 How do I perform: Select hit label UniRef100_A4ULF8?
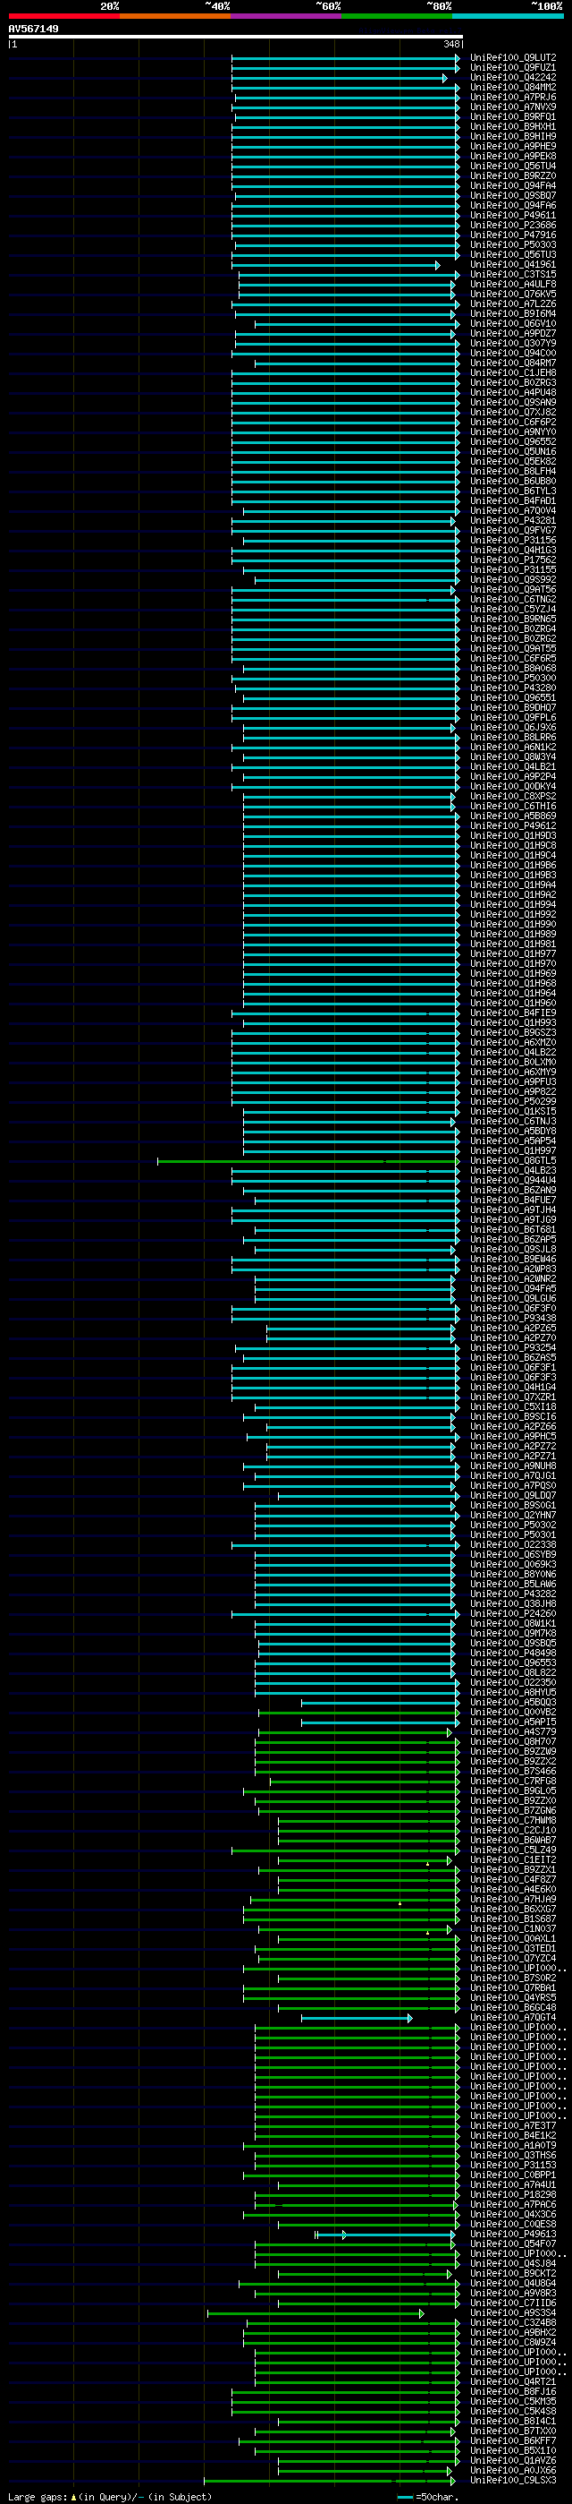click(x=514, y=284)
